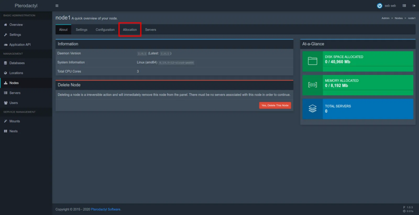Click the total servers layers icon
Screen dimensions: 419x215
[x=313, y=109]
